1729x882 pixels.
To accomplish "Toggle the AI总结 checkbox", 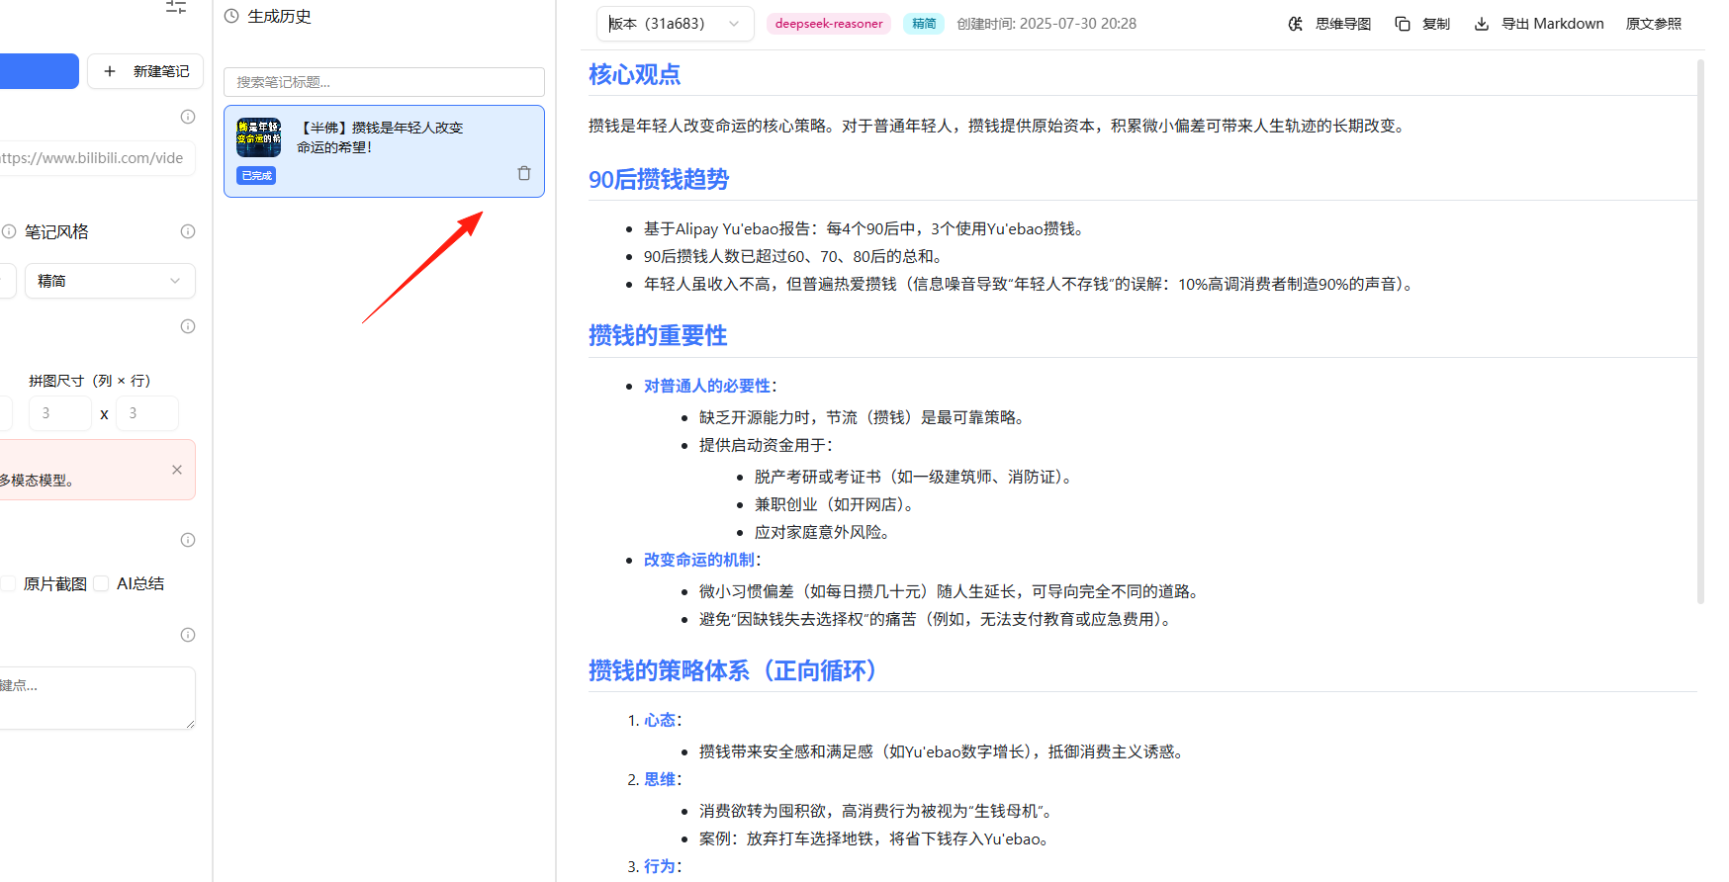I will tap(101, 583).
